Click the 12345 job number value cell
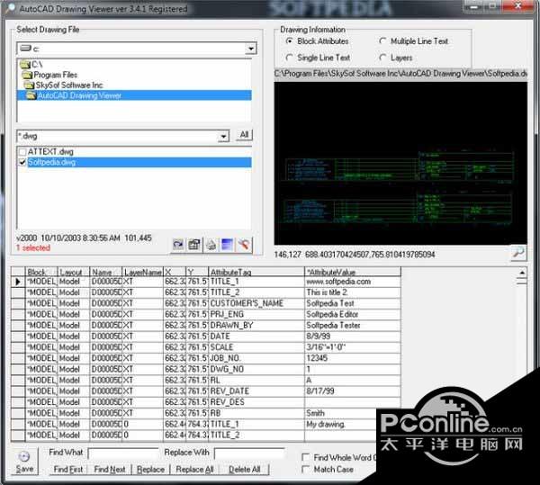The height and width of the screenshot is (485, 540). (353, 358)
